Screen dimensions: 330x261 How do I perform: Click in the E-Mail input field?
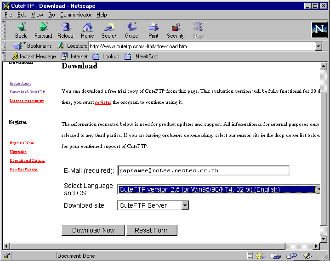(x=203, y=170)
